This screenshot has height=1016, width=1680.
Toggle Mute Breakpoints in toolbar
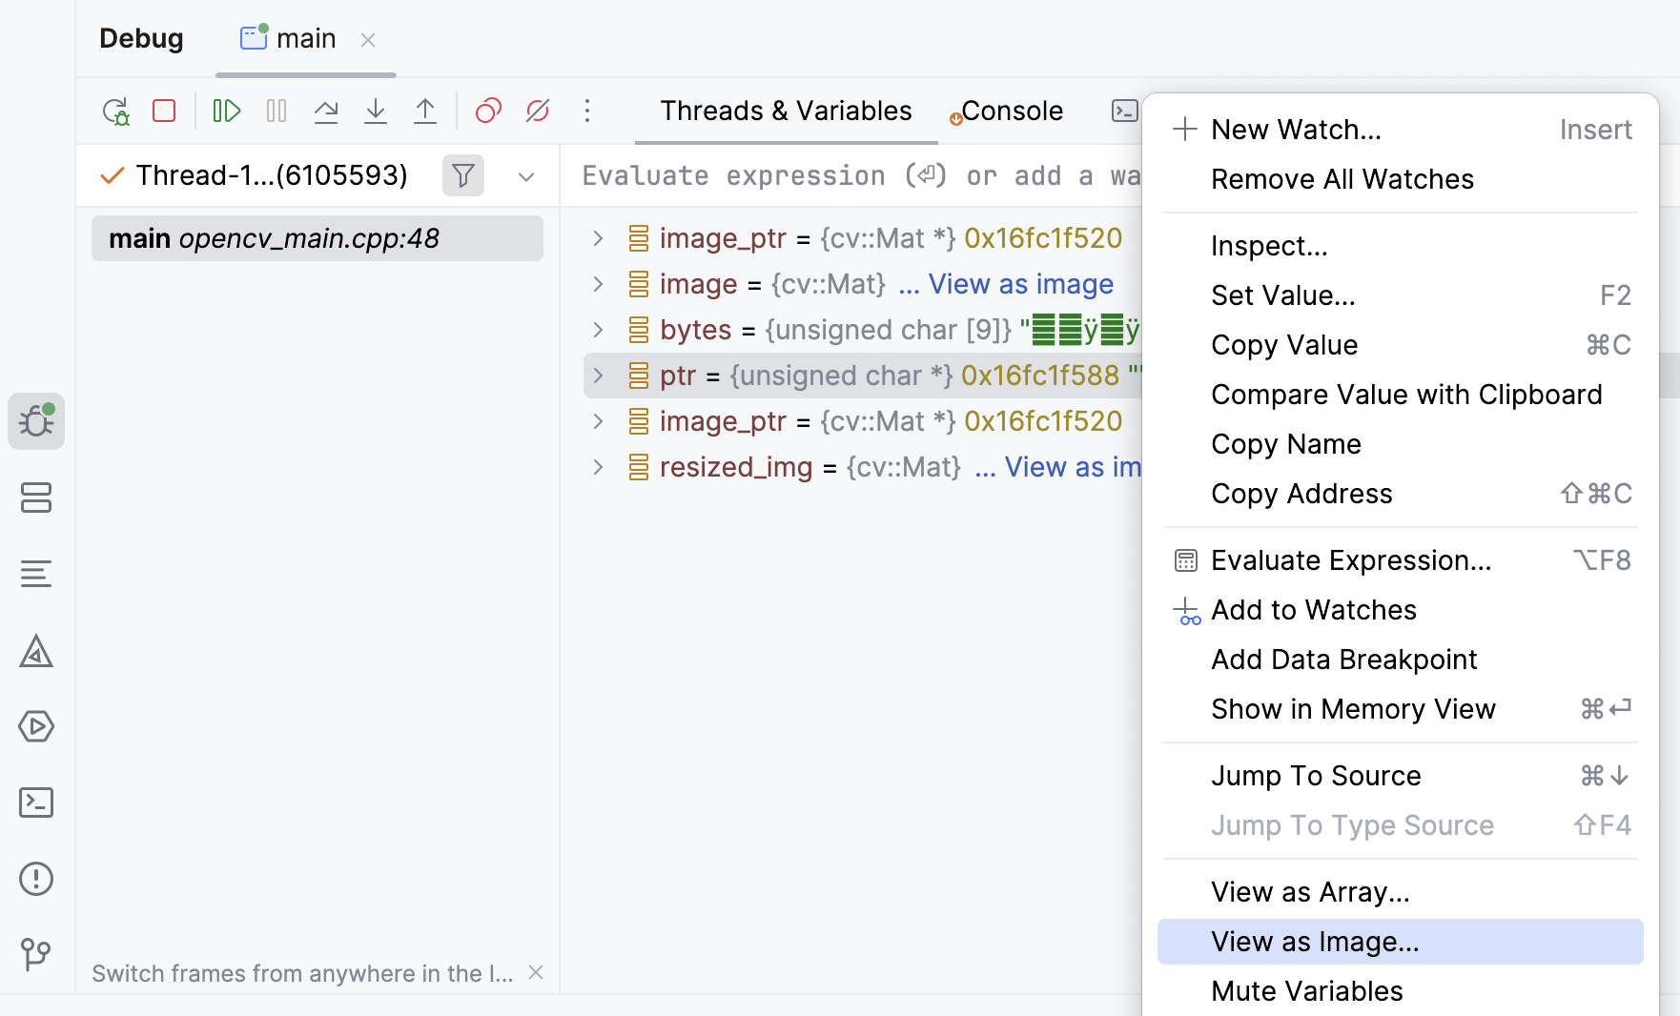(x=538, y=112)
